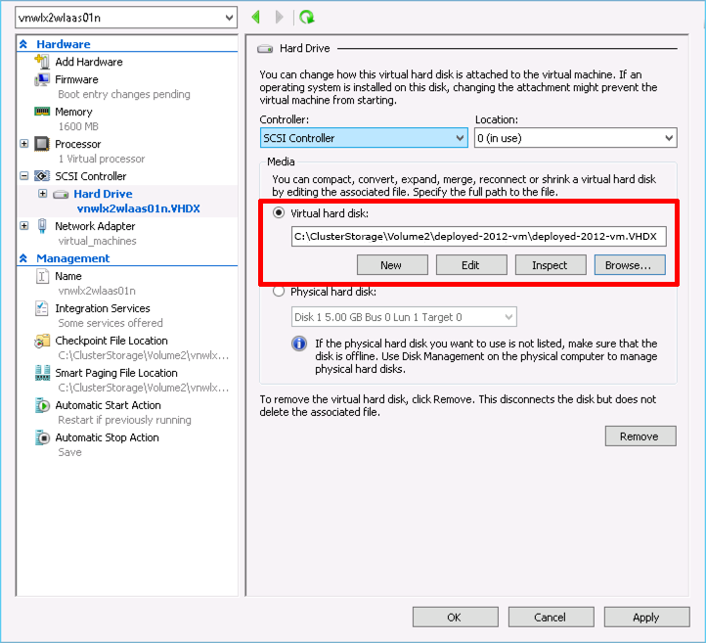Select Memory settings item
The height and width of the screenshot is (643, 706).
[x=73, y=112]
